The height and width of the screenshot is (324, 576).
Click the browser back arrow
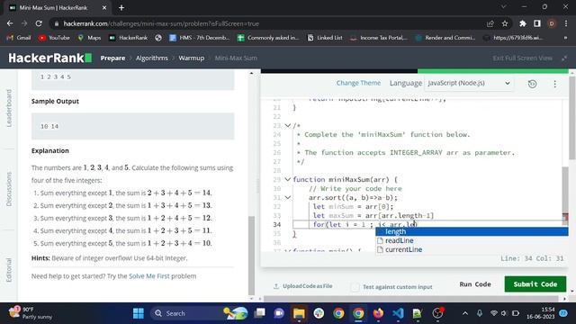10,23
